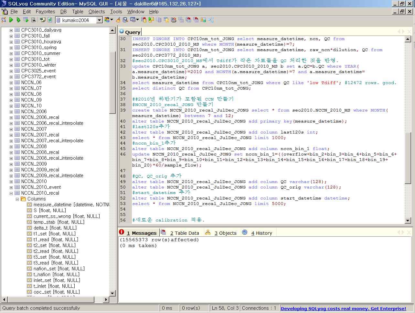
Task: Select the Query tab
Action: tap(130, 32)
